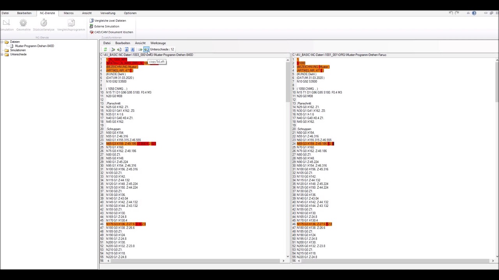Click the left pane scroll down arrow

pyautogui.click(x=288, y=256)
